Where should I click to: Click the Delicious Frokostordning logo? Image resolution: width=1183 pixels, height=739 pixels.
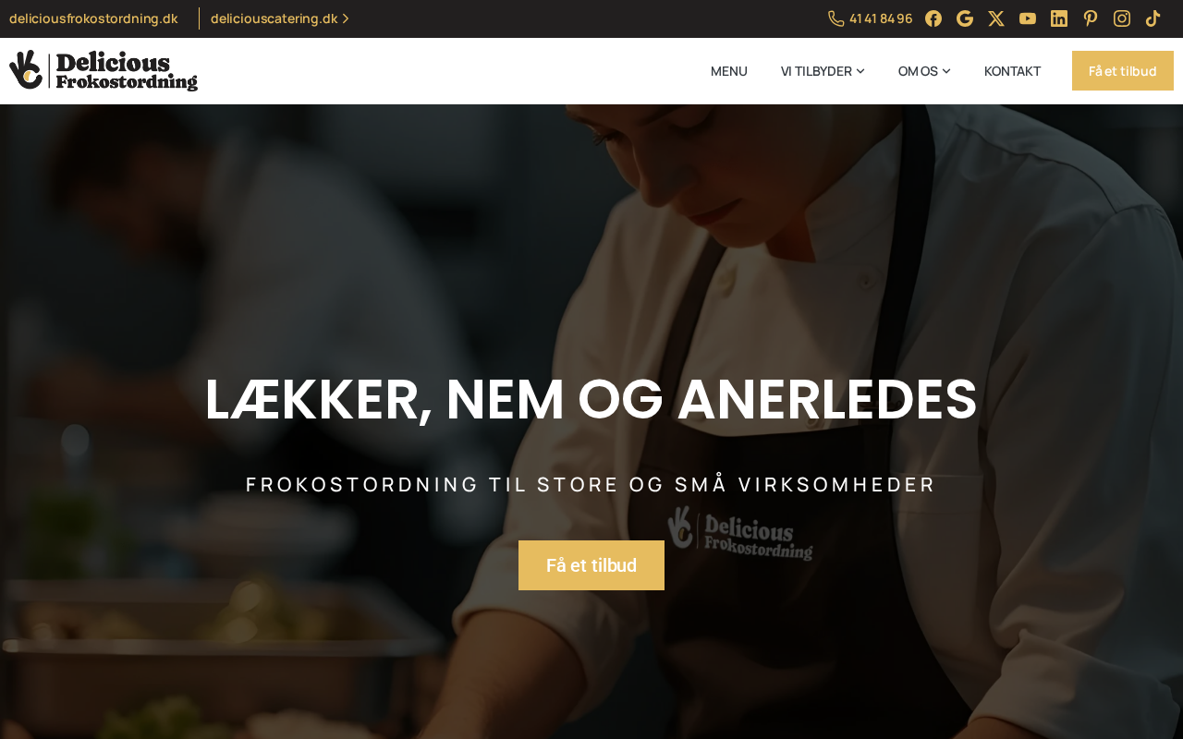coord(104,70)
